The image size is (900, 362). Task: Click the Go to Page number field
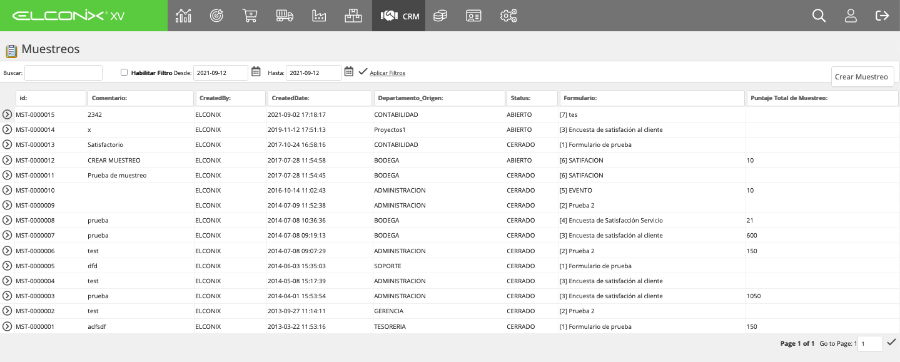click(x=870, y=343)
